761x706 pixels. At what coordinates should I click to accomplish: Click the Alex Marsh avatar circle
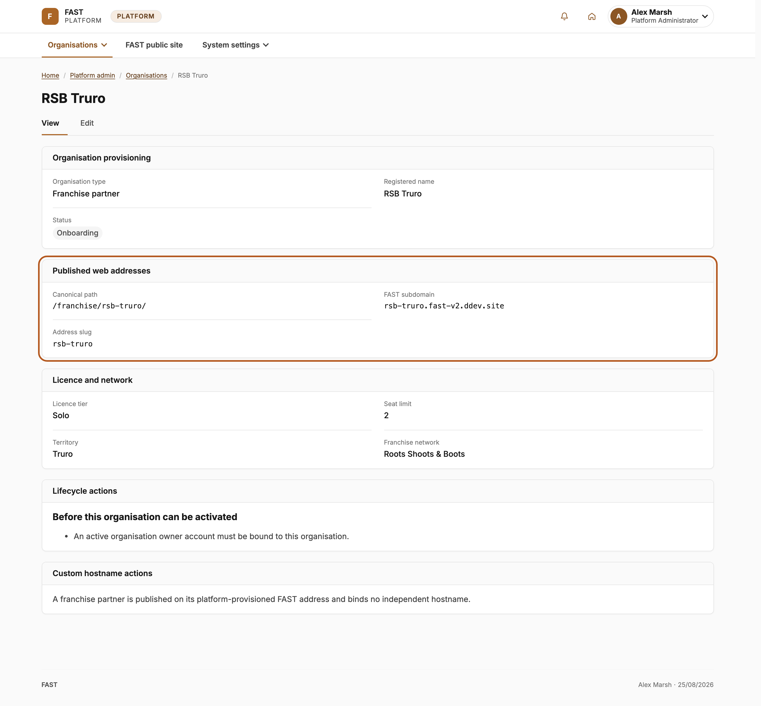[x=618, y=16]
